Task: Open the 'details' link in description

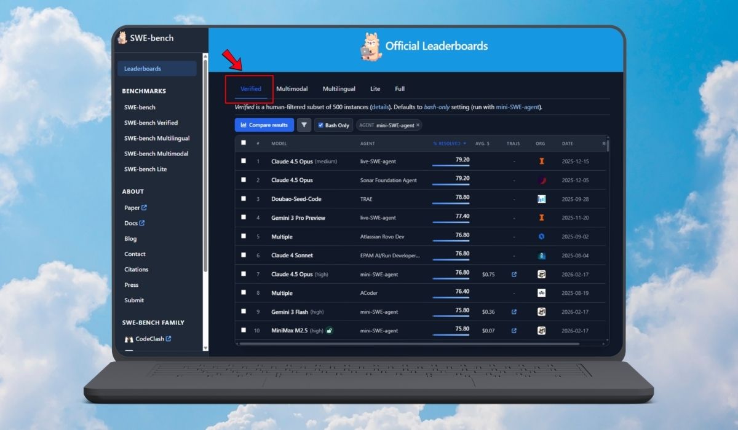Action: (x=380, y=107)
